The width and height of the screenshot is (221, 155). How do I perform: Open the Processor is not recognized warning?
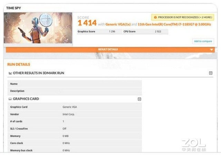[x=183, y=17]
